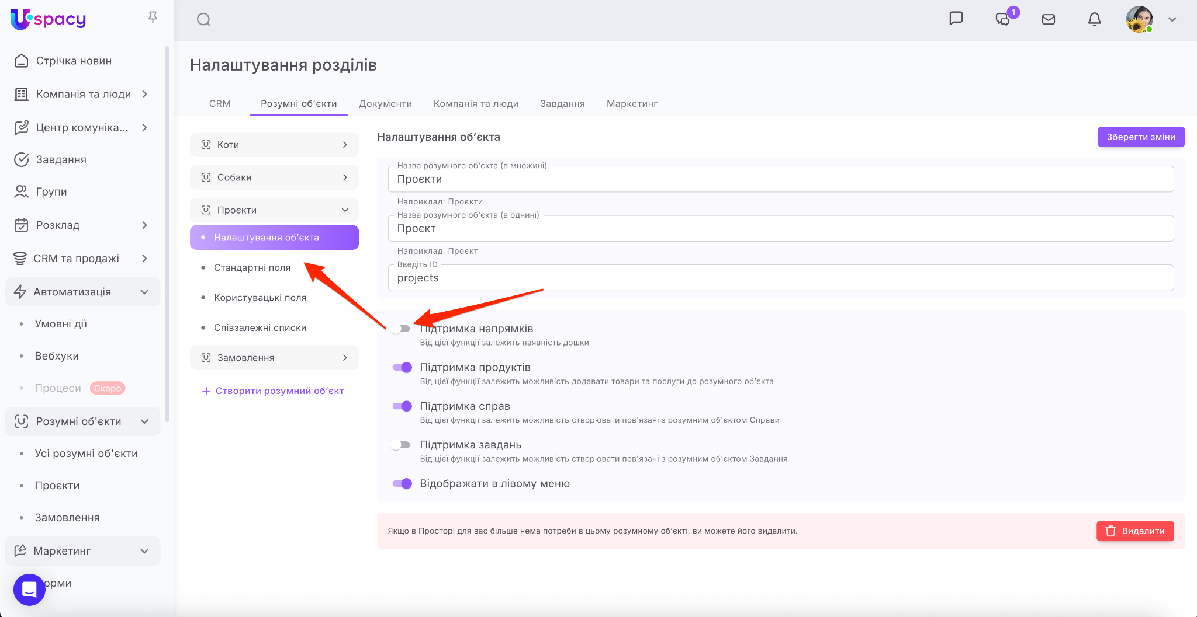Screen dimensions: 1197x617
Task: Click the pin sidebar icon
Action: tap(153, 18)
